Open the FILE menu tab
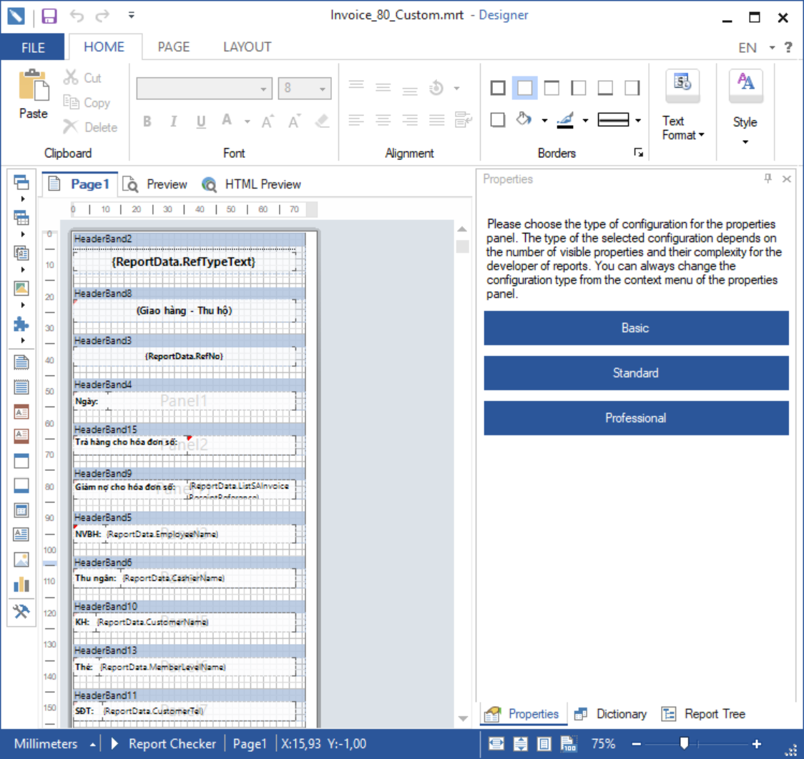This screenshot has width=804, height=759. pyautogui.click(x=34, y=48)
